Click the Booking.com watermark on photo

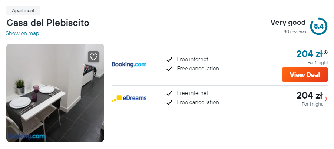pos(26,136)
